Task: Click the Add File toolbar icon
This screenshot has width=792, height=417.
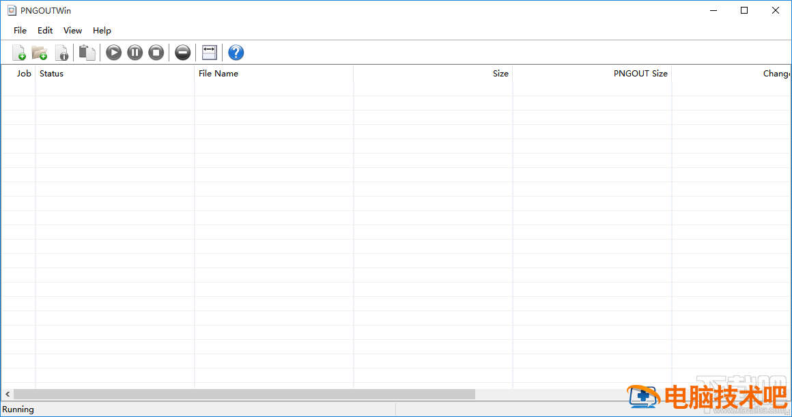Action: click(18, 53)
